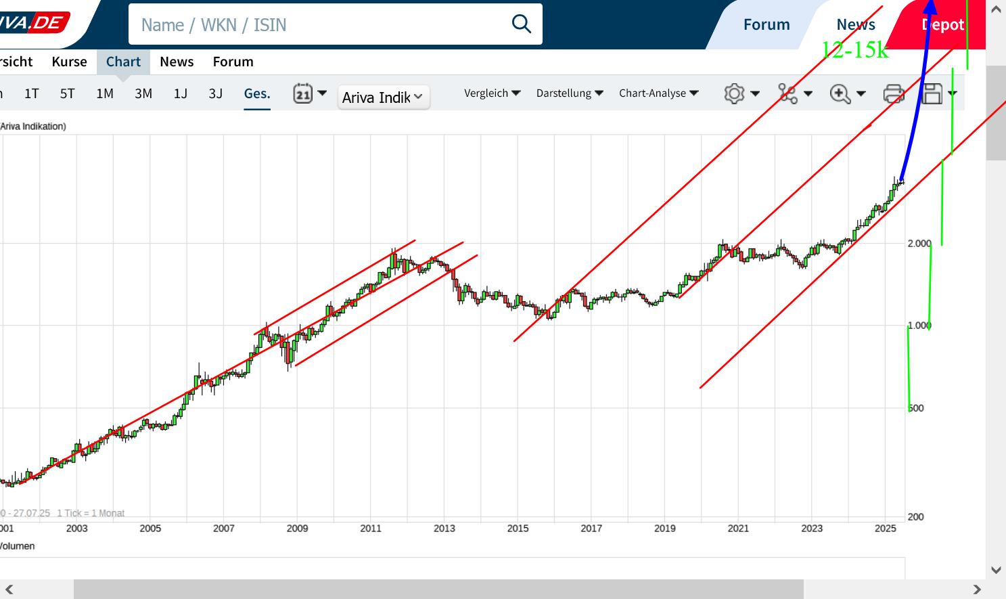Click the 27.07.25 date text
Screen dimensions: 1006x599
32,513
